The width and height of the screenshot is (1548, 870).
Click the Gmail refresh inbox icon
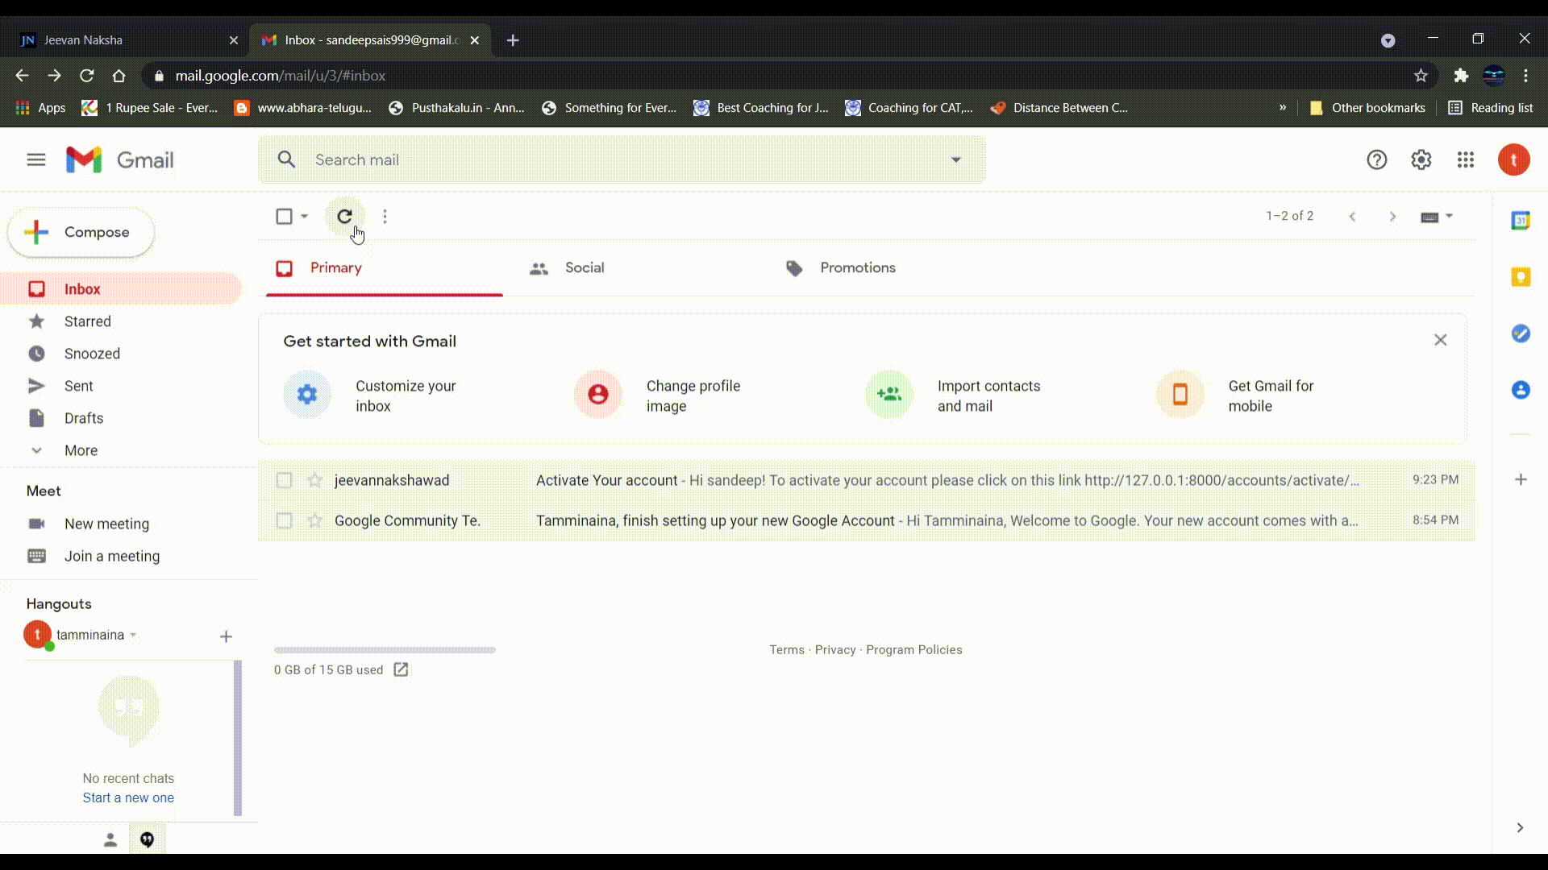click(x=344, y=216)
